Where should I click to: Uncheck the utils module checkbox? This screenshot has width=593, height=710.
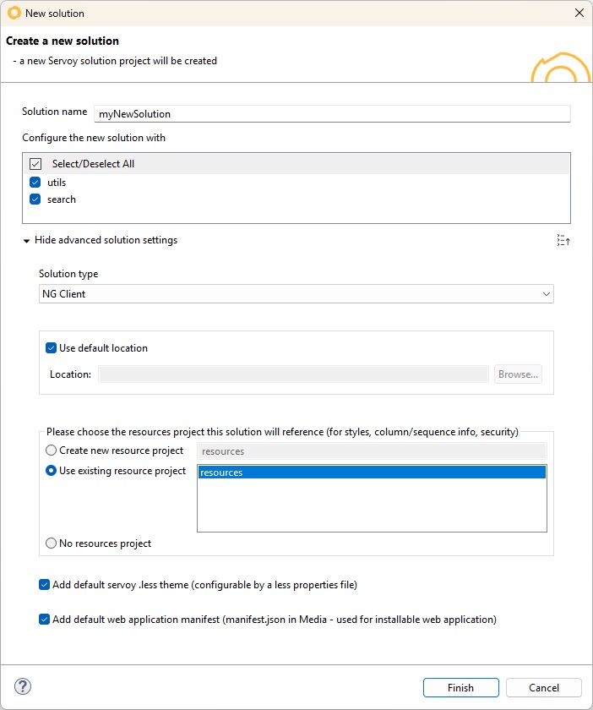pos(35,182)
